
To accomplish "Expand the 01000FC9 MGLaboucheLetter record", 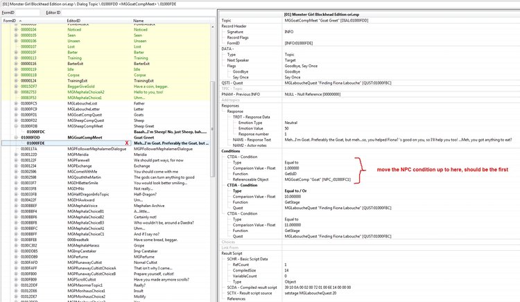I will coord(16,109).
